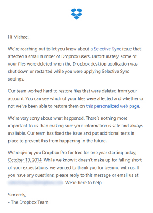
Task: Select the underlined date October 10, 2014
Action: (x=25, y=160)
